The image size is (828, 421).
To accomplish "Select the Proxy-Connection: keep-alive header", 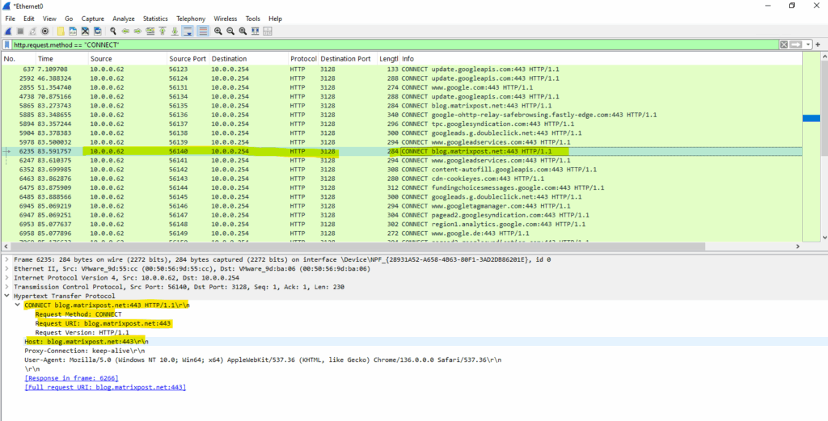I will (x=84, y=351).
